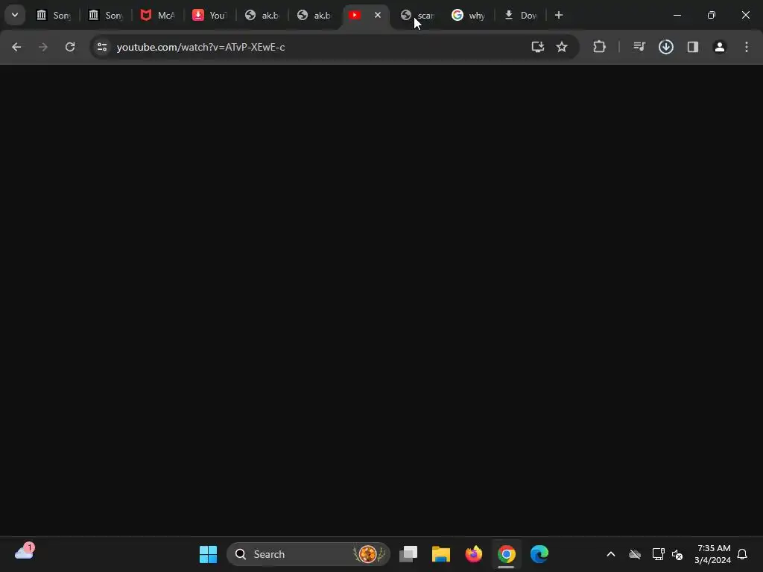The width and height of the screenshot is (763, 572).
Task: View site information icon in address bar
Action: 102,47
